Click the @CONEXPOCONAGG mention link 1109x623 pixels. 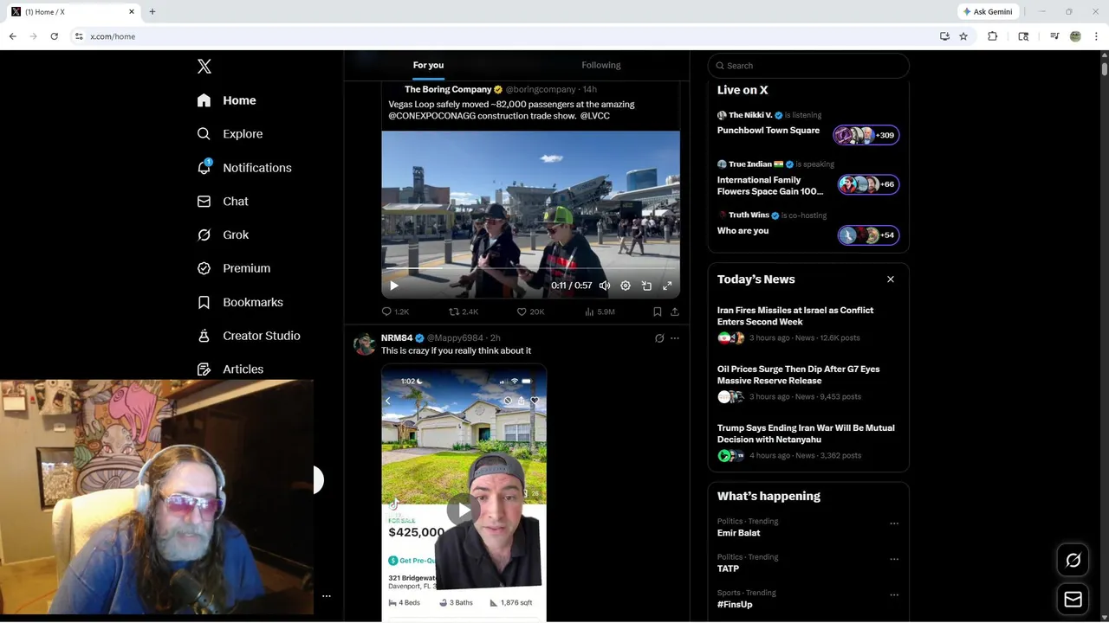431,116
